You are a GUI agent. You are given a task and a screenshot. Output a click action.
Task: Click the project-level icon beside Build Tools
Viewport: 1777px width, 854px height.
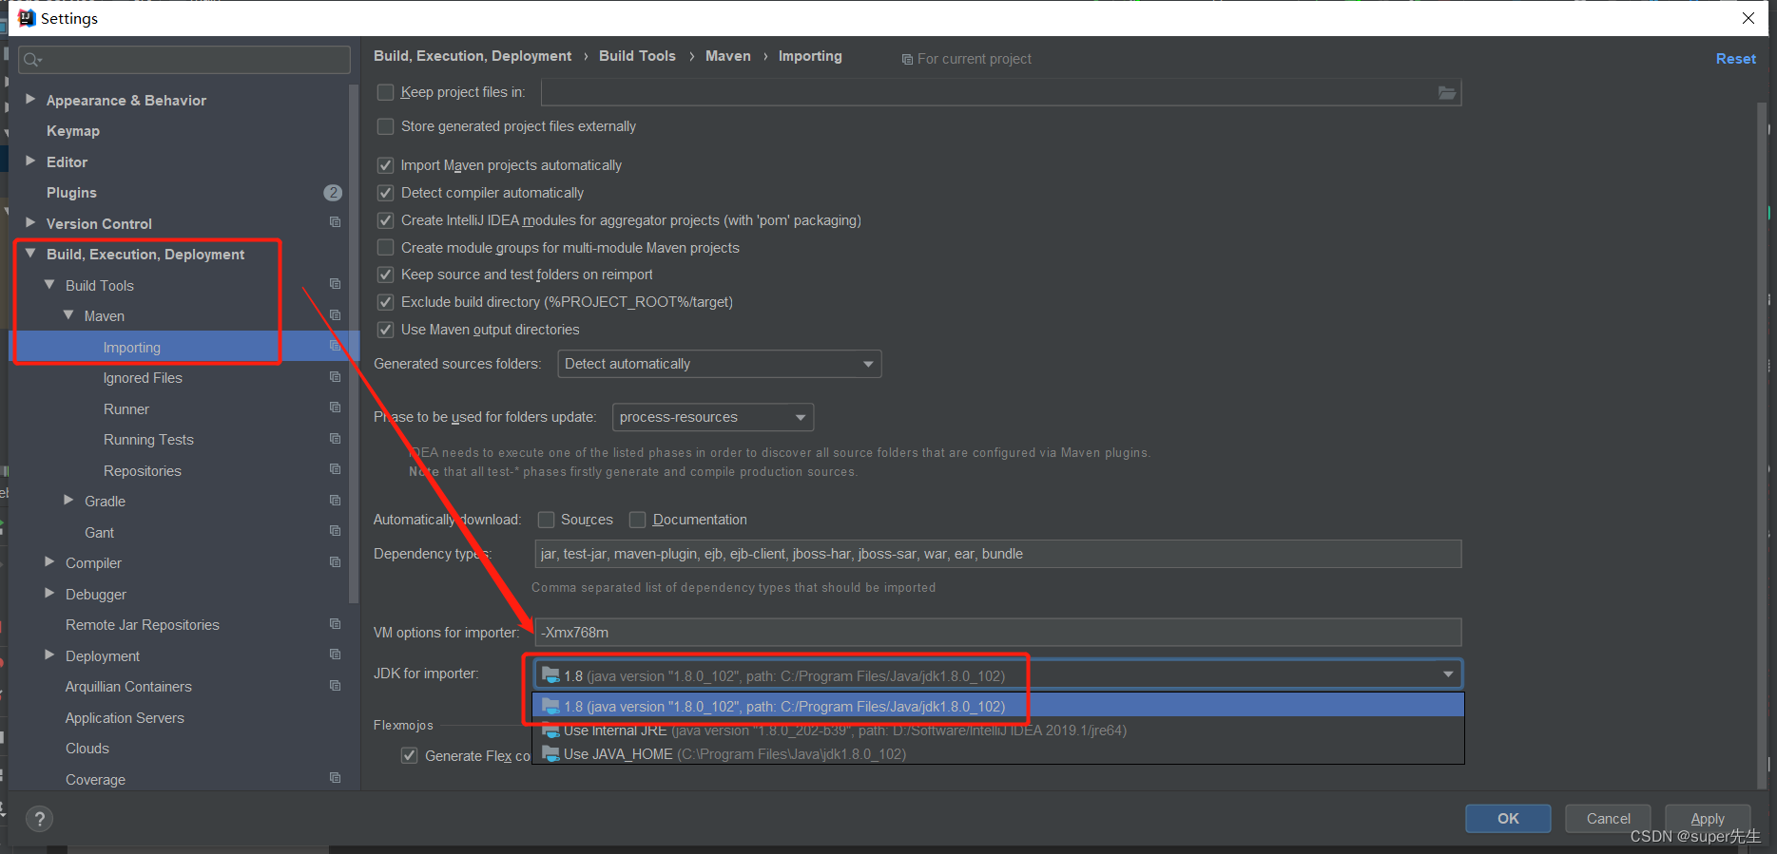(x=335, y=284)
